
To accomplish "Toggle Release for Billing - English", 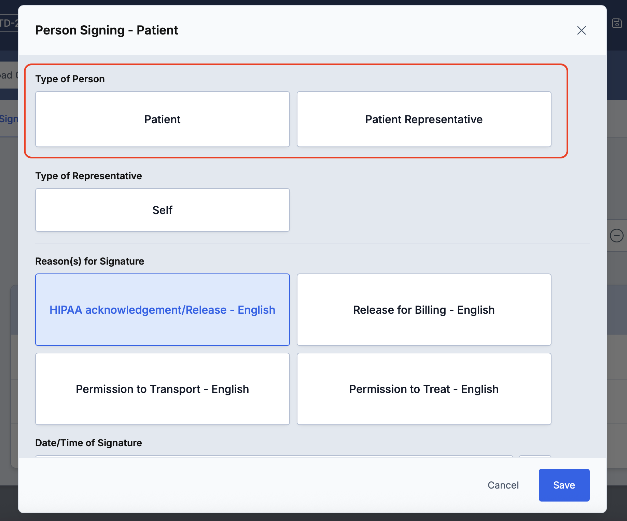I will pyautogui.click(x=423, y=310).
